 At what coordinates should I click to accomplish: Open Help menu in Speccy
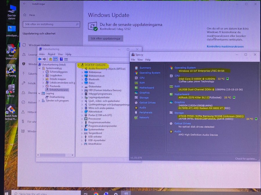(148, 60)
